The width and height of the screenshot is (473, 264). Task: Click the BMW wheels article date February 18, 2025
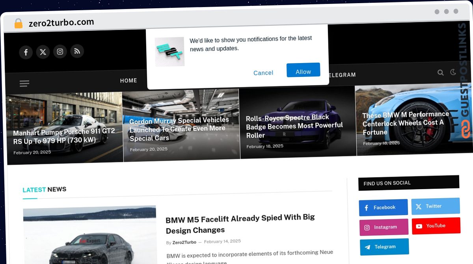381,143
